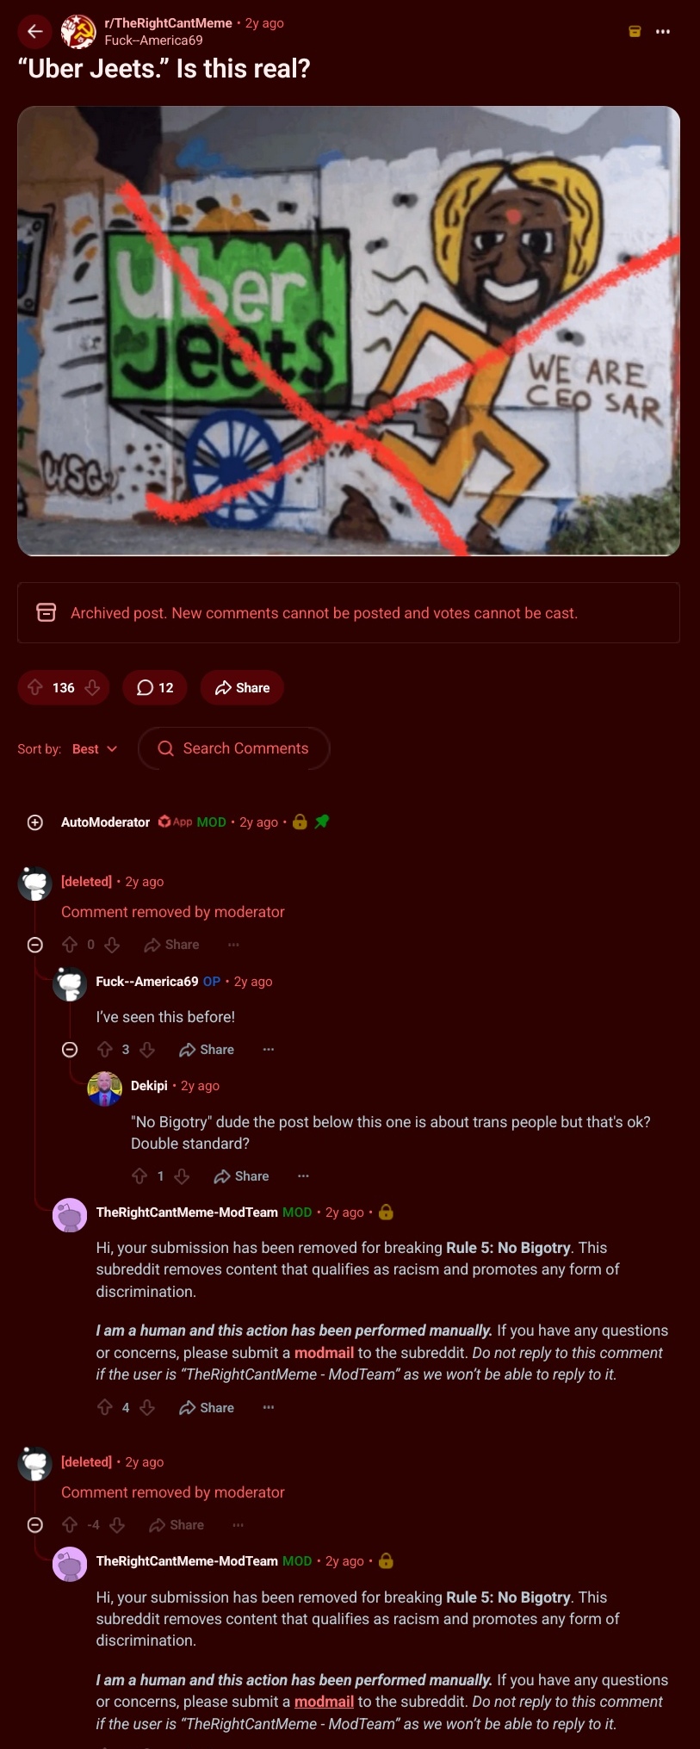Collapse Fuck--America69's "I've seen this before!" comment
Screen dimensions: 700x1749
click(x=70, y=1049)
